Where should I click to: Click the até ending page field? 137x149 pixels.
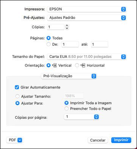(x=100, y=44)
